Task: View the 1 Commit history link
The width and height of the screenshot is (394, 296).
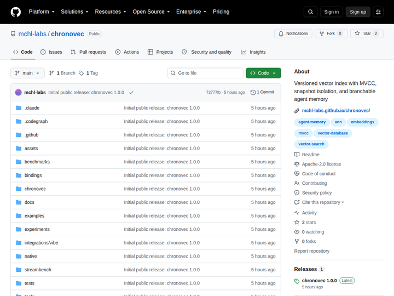Action: 262,92
